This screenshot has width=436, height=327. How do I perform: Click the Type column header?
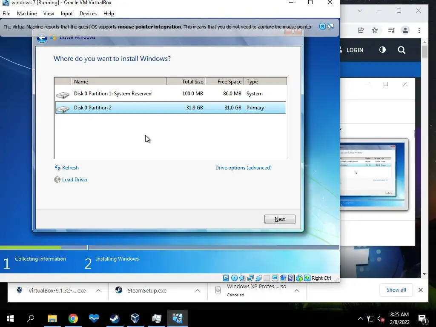coord(265,81)
